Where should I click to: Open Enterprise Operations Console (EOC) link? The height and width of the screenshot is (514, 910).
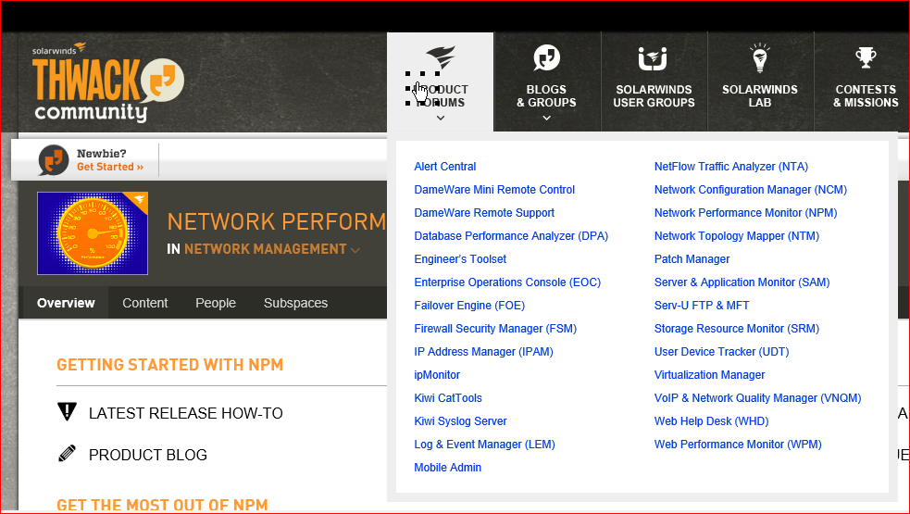[x=507, y=282]
